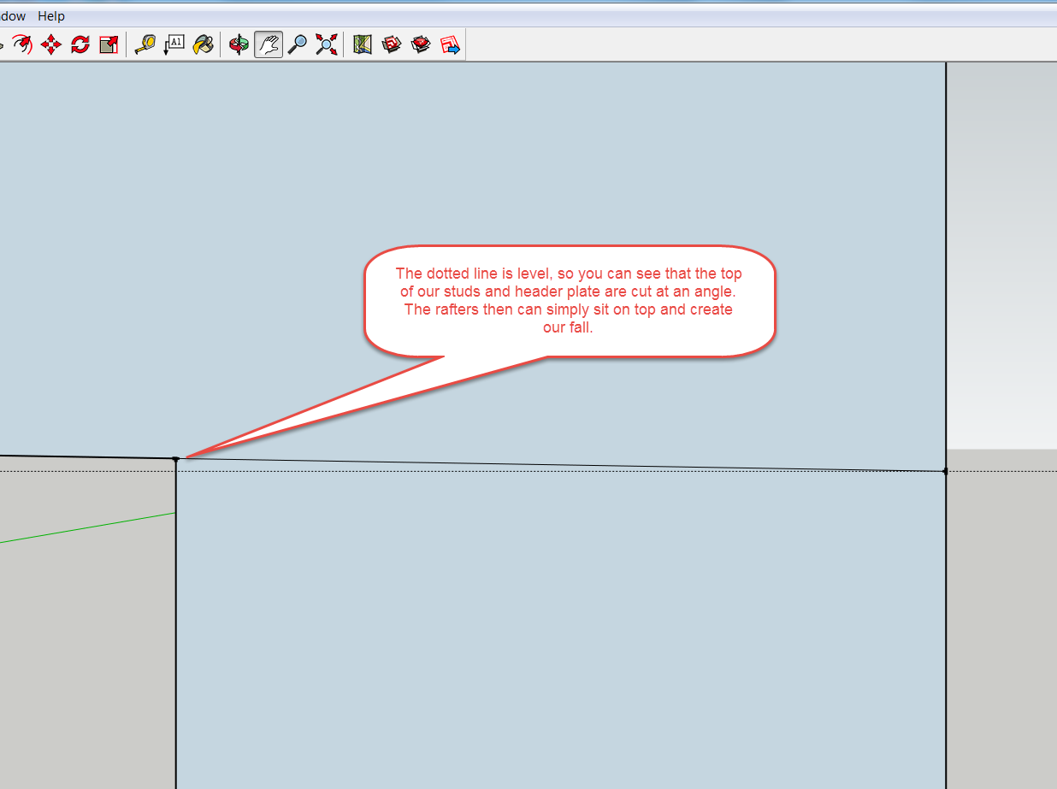Pick the Paint Bucket tool
1057x789 pixels.
(x=203, y=44)
